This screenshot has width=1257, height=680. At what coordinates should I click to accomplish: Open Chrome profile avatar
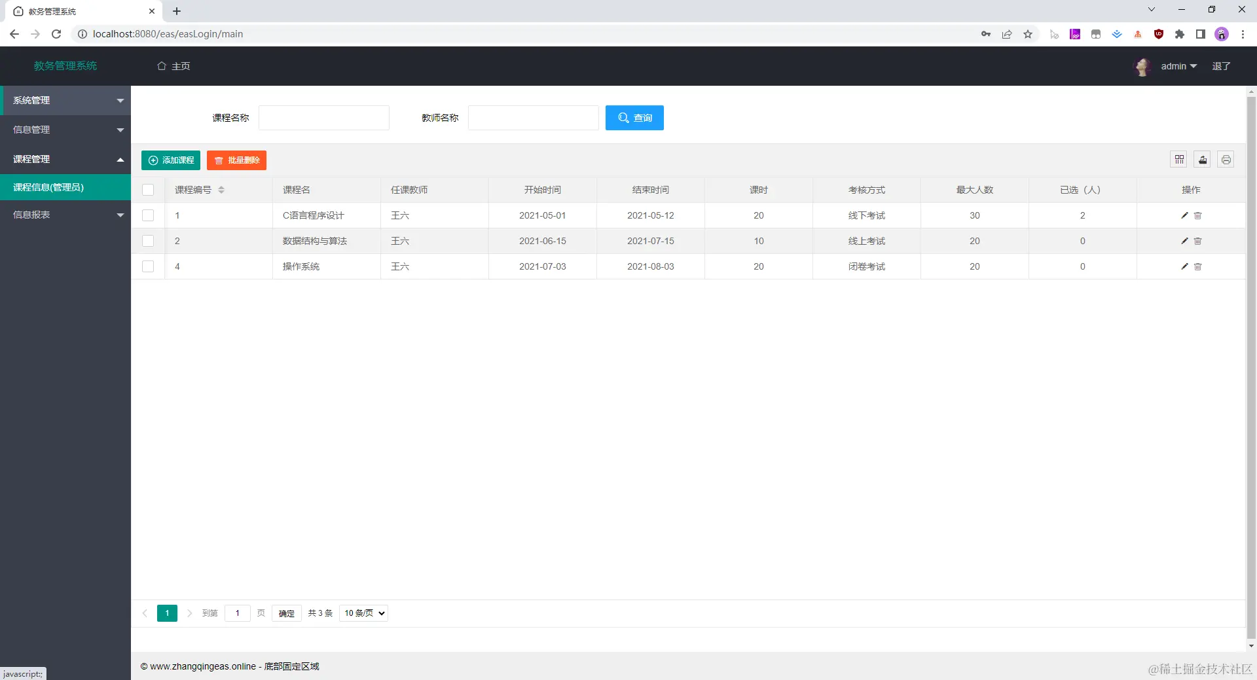point(1222,34)
